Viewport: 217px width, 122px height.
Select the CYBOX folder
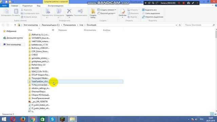35,55
